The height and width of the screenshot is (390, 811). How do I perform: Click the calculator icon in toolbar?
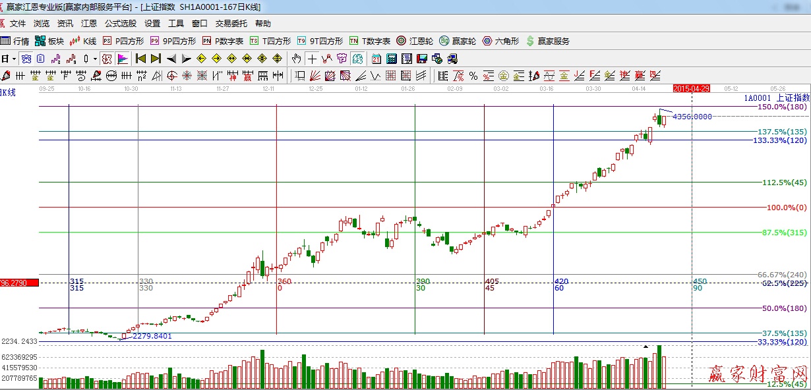[x=392, y=59]
